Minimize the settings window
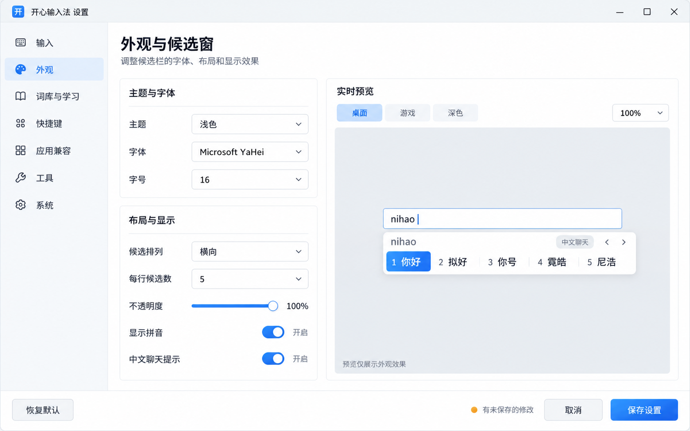Viewport: 690px width, 431px height. pyautogui.click(x=620, y=12)
